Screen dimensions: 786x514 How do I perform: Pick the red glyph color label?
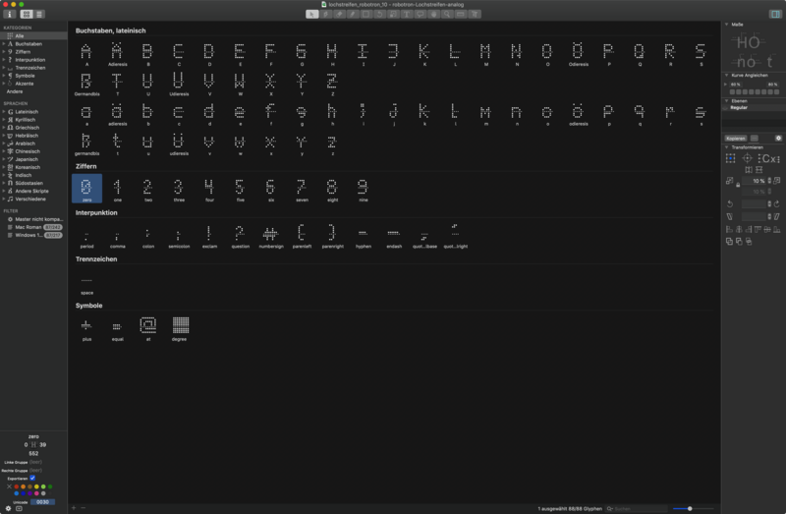click(x=19, y=485)
